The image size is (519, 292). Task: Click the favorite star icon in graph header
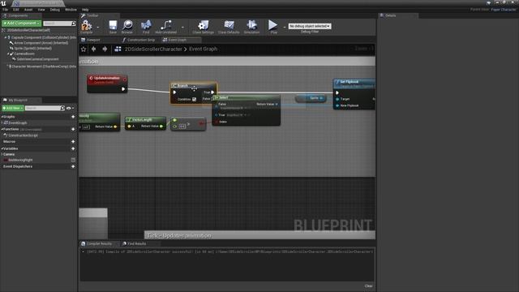pyautogui.click(x=84, y=49)
